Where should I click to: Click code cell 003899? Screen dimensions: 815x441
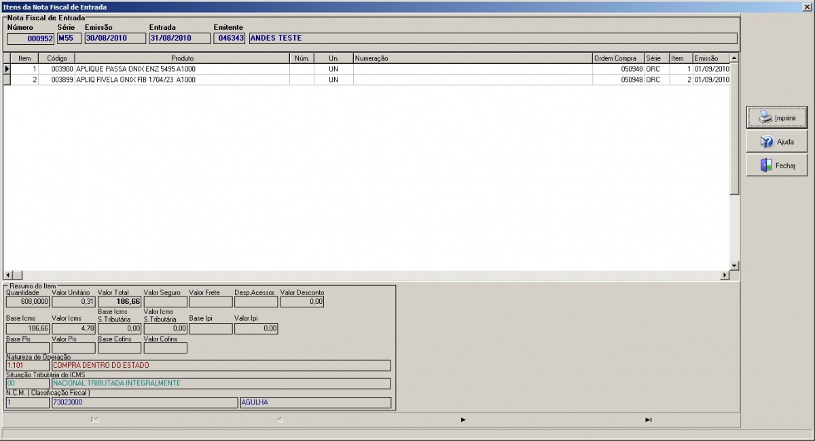pos(56,80)
